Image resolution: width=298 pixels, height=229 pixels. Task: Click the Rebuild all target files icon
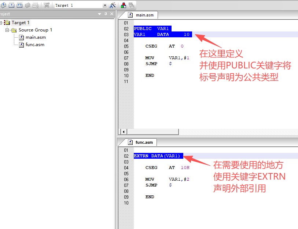coord(19,5)
